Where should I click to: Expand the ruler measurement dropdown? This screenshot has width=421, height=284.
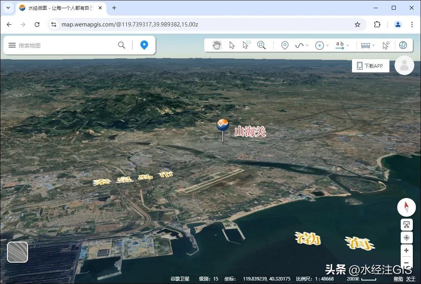(x=373, y=46)
